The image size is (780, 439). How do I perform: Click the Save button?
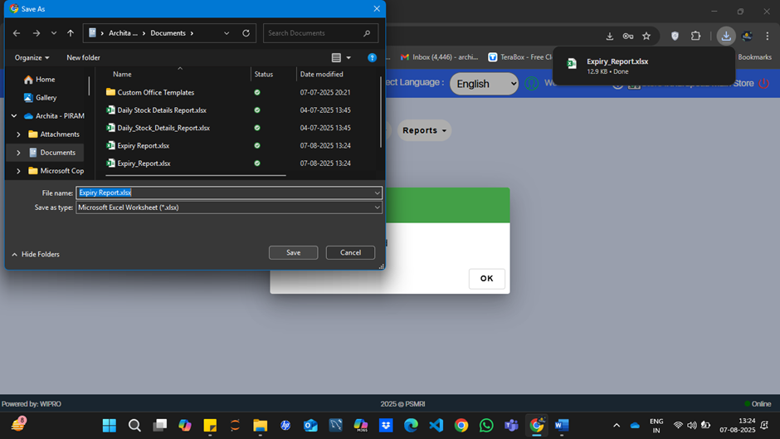click(x=293, y=252)
